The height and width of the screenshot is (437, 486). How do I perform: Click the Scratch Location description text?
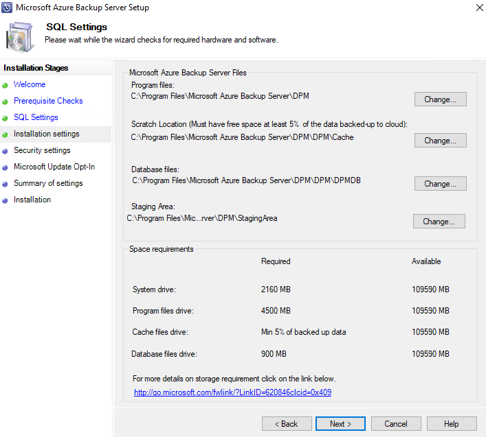[x=269, y=124]
